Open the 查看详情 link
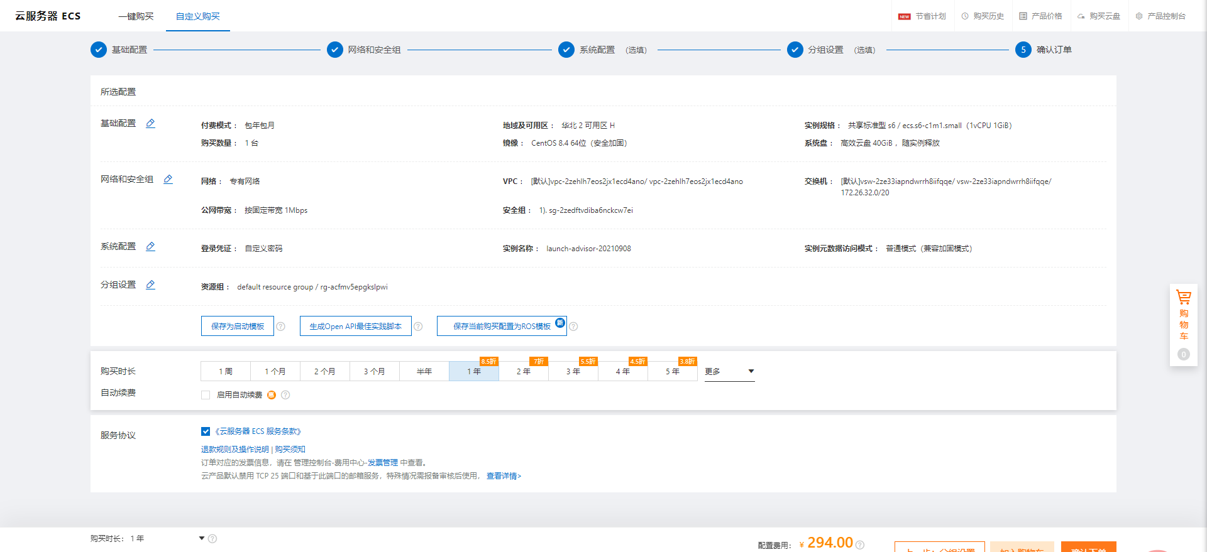 pyautogui.click(x=504, y=476)
